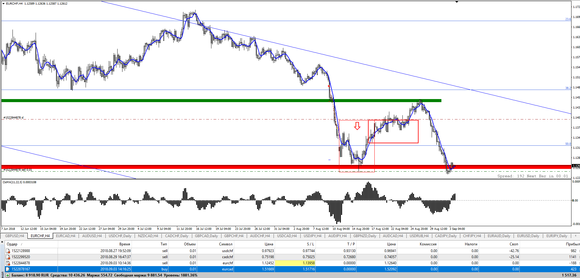Image resolution: width=580 pixels, height=278 pixels.
Task: Open the EURAUD,Daily chart tab
Action: tap(499, 236)
